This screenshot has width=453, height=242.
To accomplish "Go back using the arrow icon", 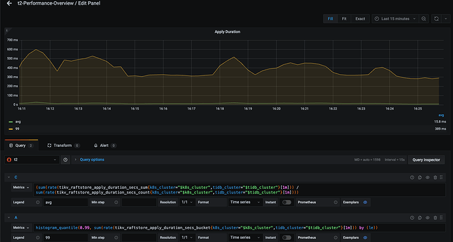I will [x=9, y=3].
